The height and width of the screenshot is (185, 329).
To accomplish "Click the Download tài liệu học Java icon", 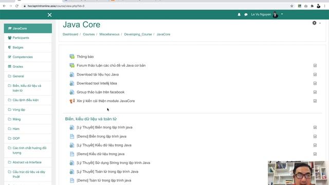I will 72,75.
